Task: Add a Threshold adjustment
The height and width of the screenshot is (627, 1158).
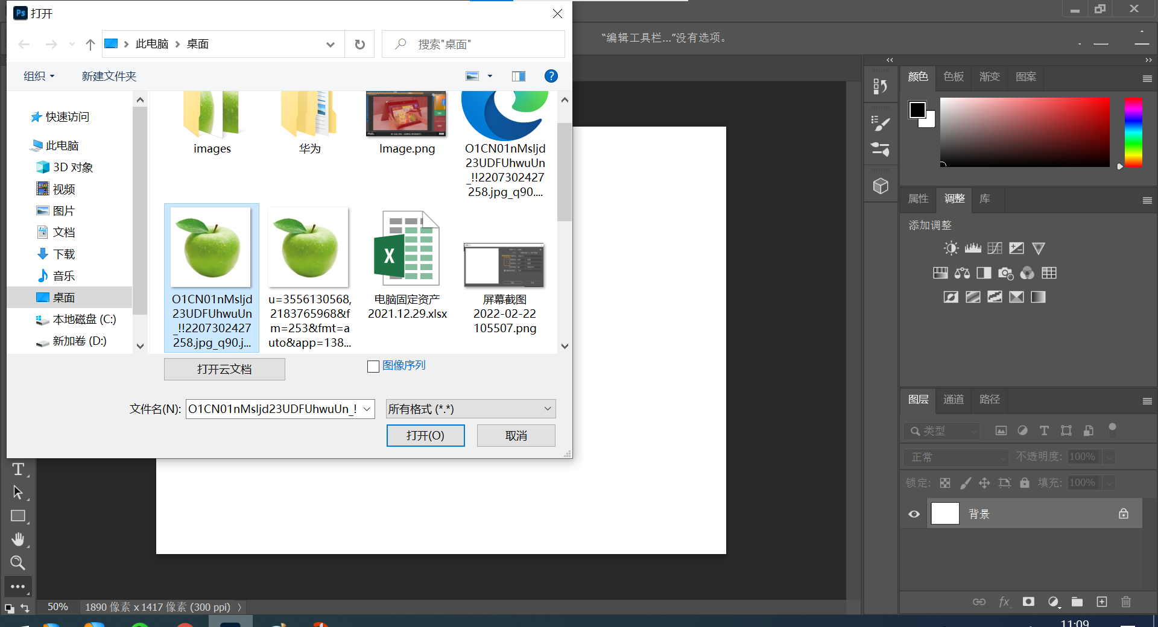Action: click(x=995, y=297)
